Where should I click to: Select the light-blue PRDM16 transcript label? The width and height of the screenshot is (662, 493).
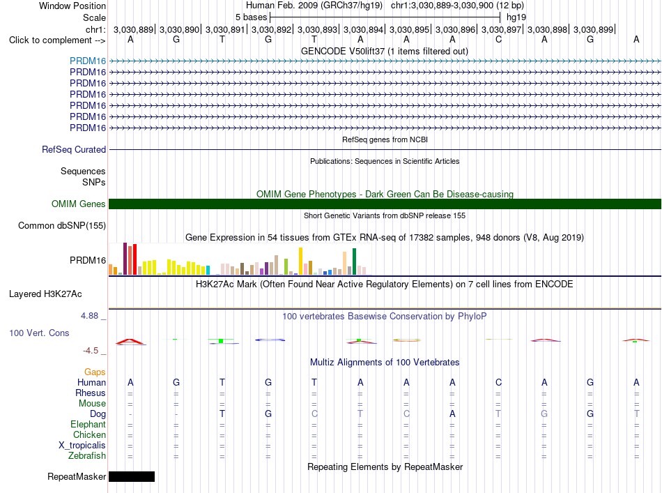[88, 61]
